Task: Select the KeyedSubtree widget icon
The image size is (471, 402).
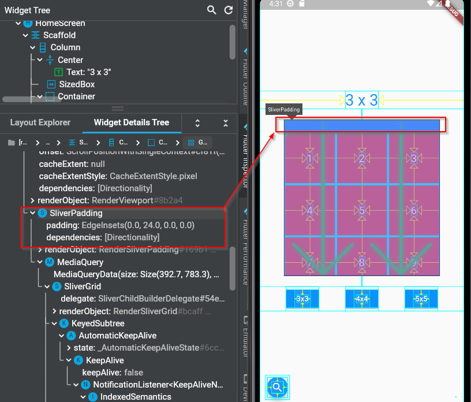Action: 64,323
